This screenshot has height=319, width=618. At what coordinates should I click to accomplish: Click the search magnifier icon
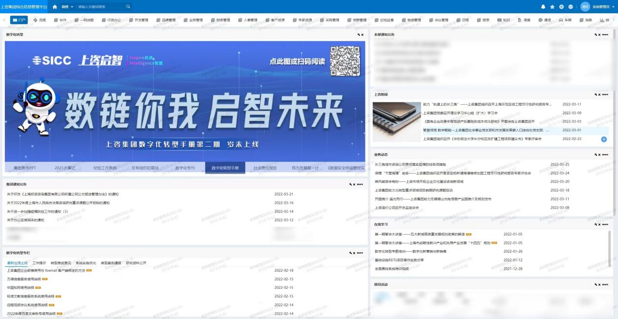[128, 7]
